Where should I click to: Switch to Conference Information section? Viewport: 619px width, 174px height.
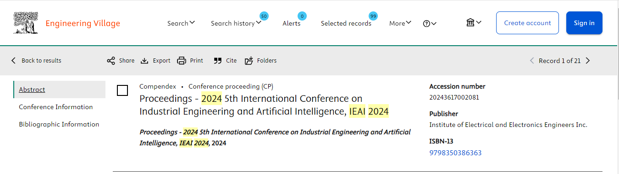pyautogui.click(x=56, y=107)
